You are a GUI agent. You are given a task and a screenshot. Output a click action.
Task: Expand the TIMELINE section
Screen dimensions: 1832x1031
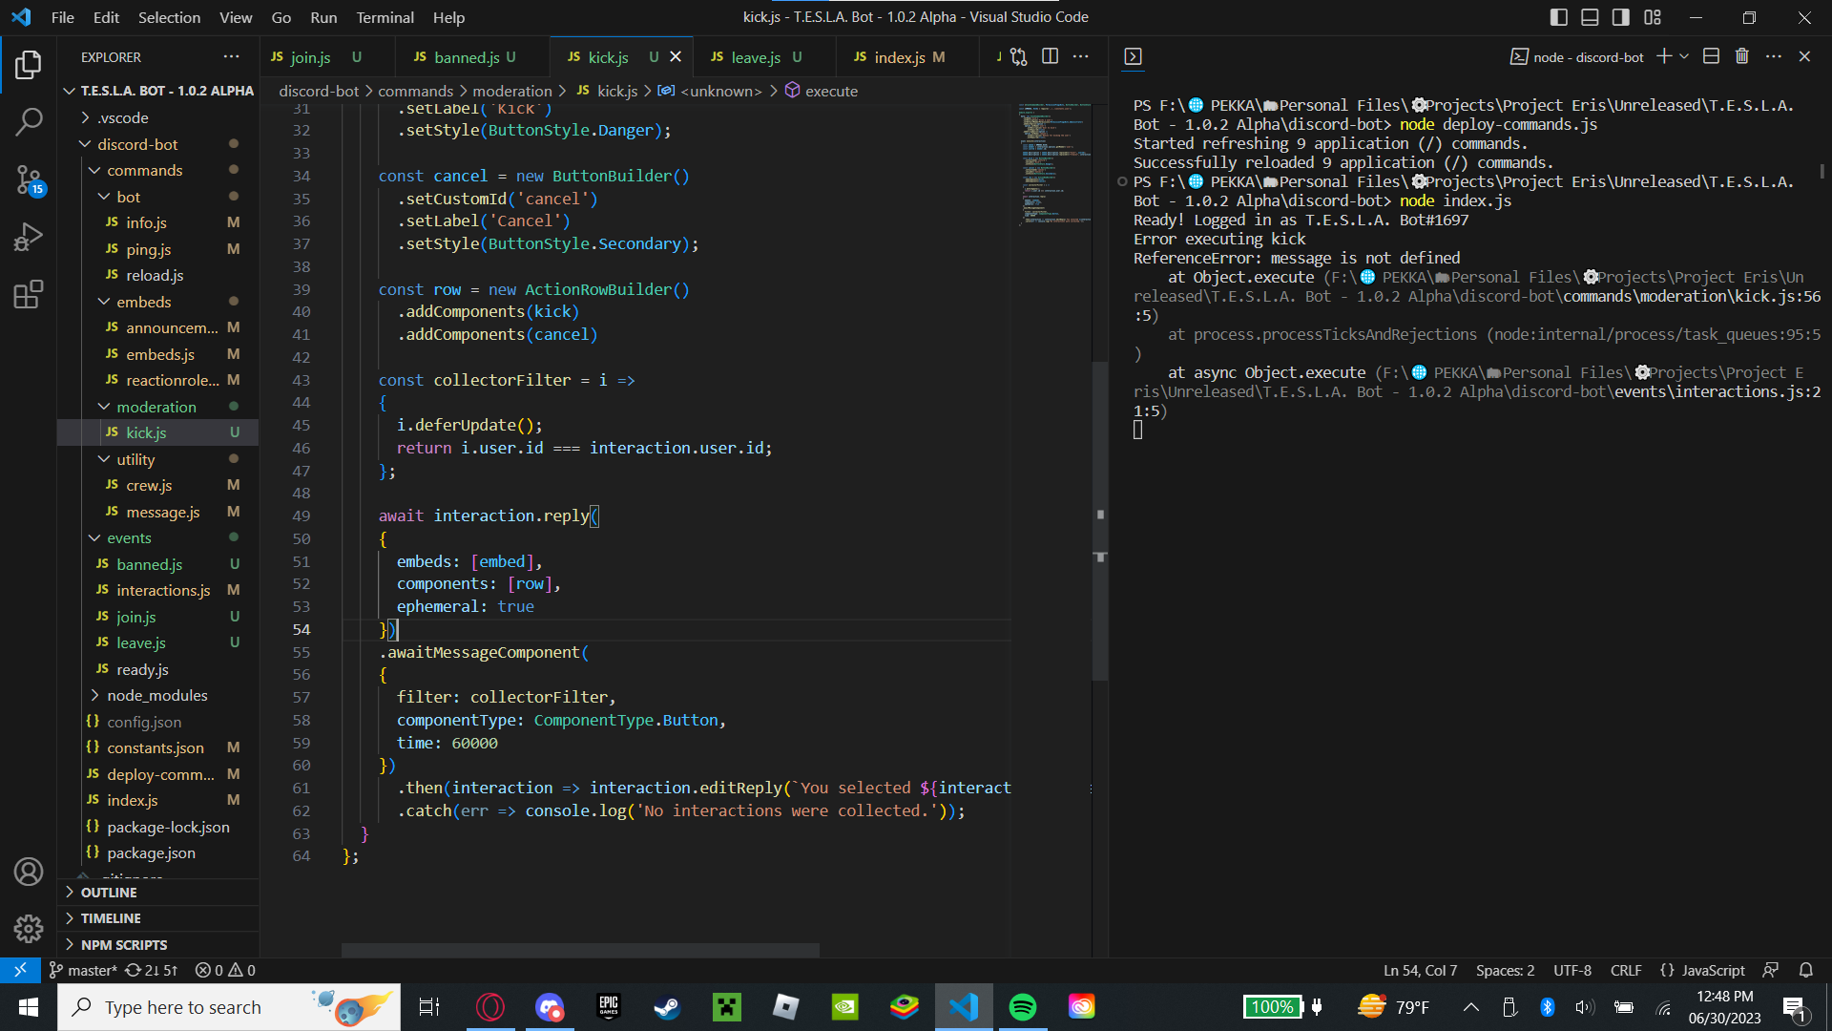[x=111, y=918]
